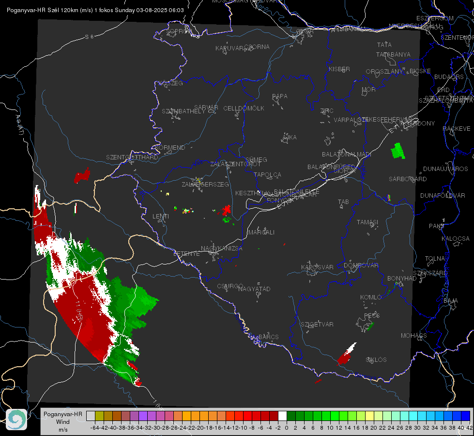Image resolution: width=474 pixels, height=436 pixels.
Task: Select the OROSZLANY label
Action: coord(384,71)
